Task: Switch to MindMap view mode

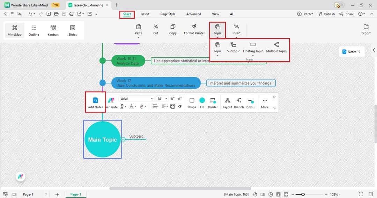Action: (15, 30)
